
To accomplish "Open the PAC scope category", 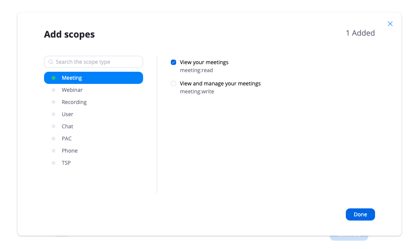I will pyautogui.click(x=67, y=139).
